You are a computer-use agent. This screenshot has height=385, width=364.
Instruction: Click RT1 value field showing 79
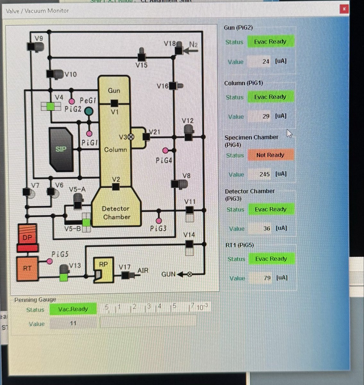[x=261, y=278]
